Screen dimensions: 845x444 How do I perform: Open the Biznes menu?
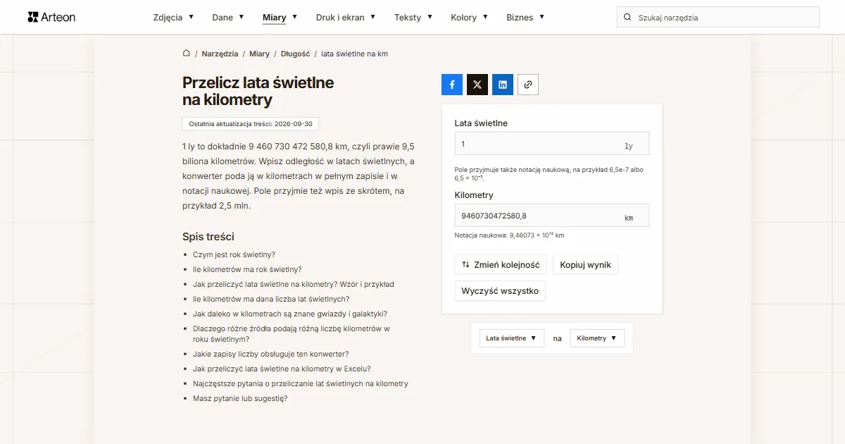pos(525,18)
